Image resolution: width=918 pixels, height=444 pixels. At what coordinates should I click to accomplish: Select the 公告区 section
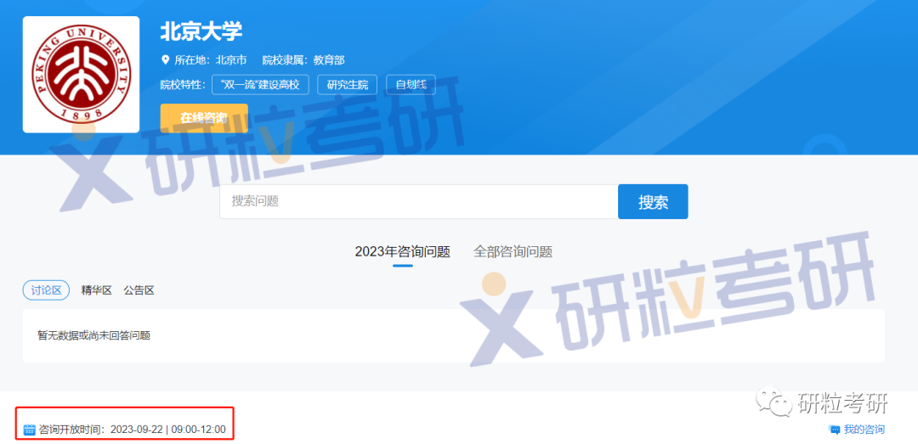coord(139,290)
